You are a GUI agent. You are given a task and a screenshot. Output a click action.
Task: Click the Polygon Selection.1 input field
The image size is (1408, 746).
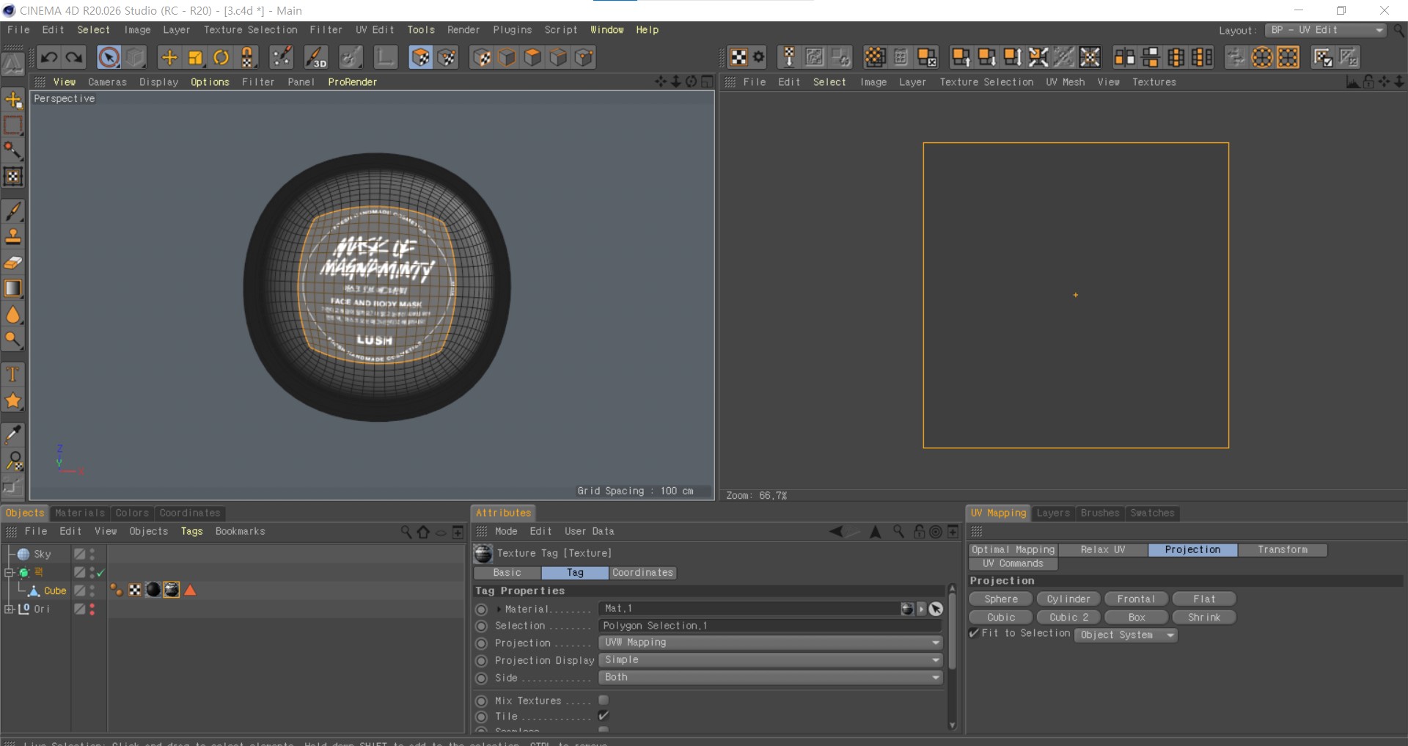click(x=770, y=626)
